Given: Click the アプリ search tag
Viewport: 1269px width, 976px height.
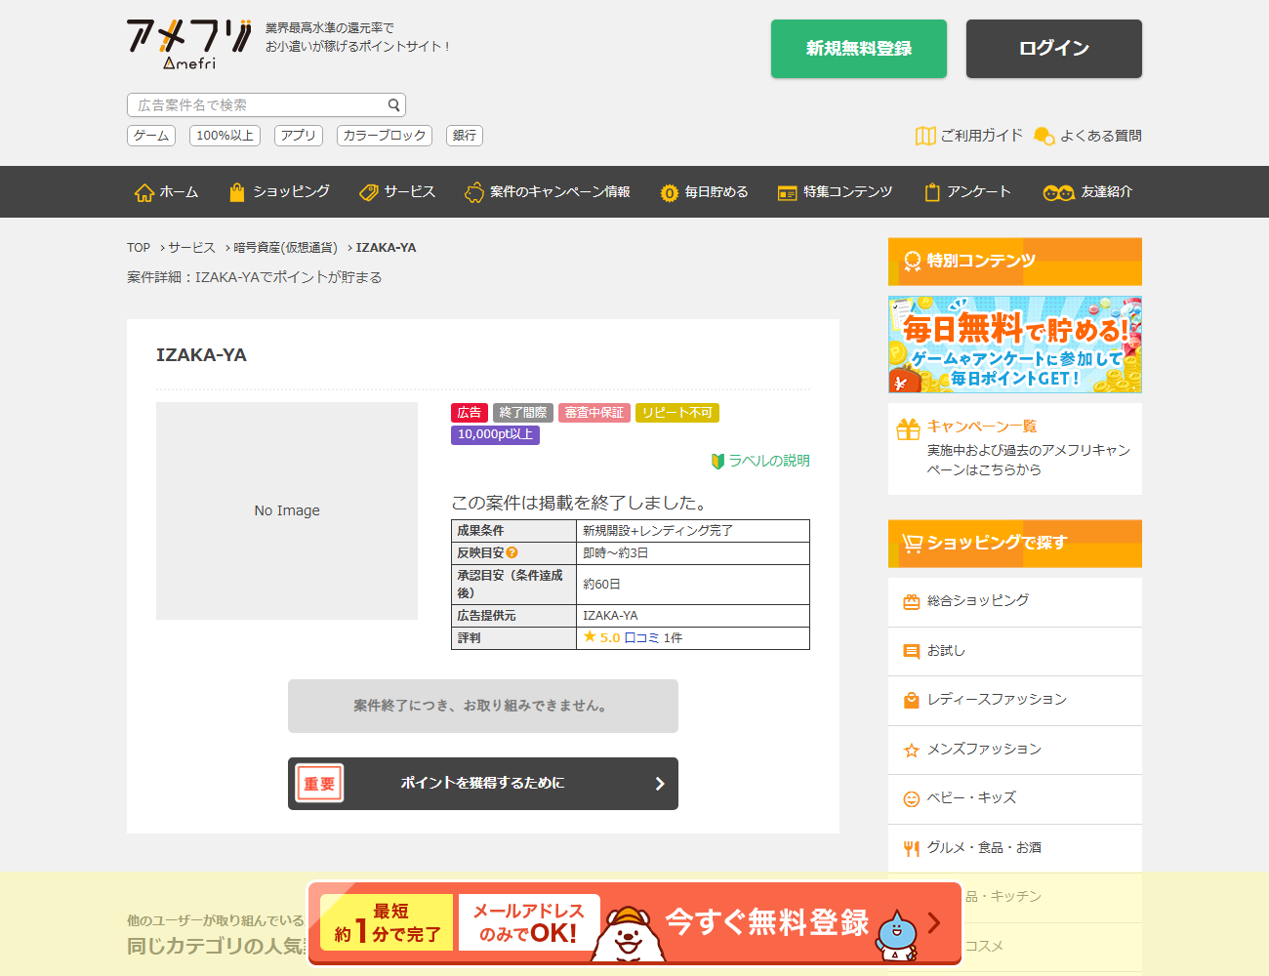Looking at the screenshot, I should point(299,136).
